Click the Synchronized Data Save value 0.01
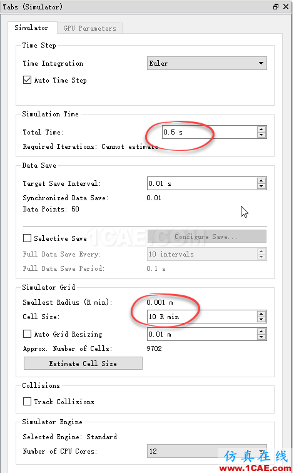 point(154,198)
